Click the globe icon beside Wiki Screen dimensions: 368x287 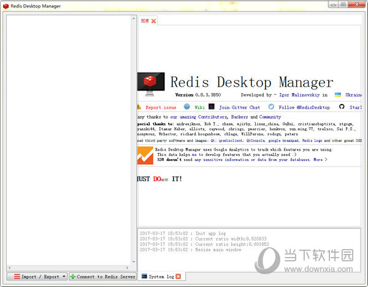(x=187, y=106)
